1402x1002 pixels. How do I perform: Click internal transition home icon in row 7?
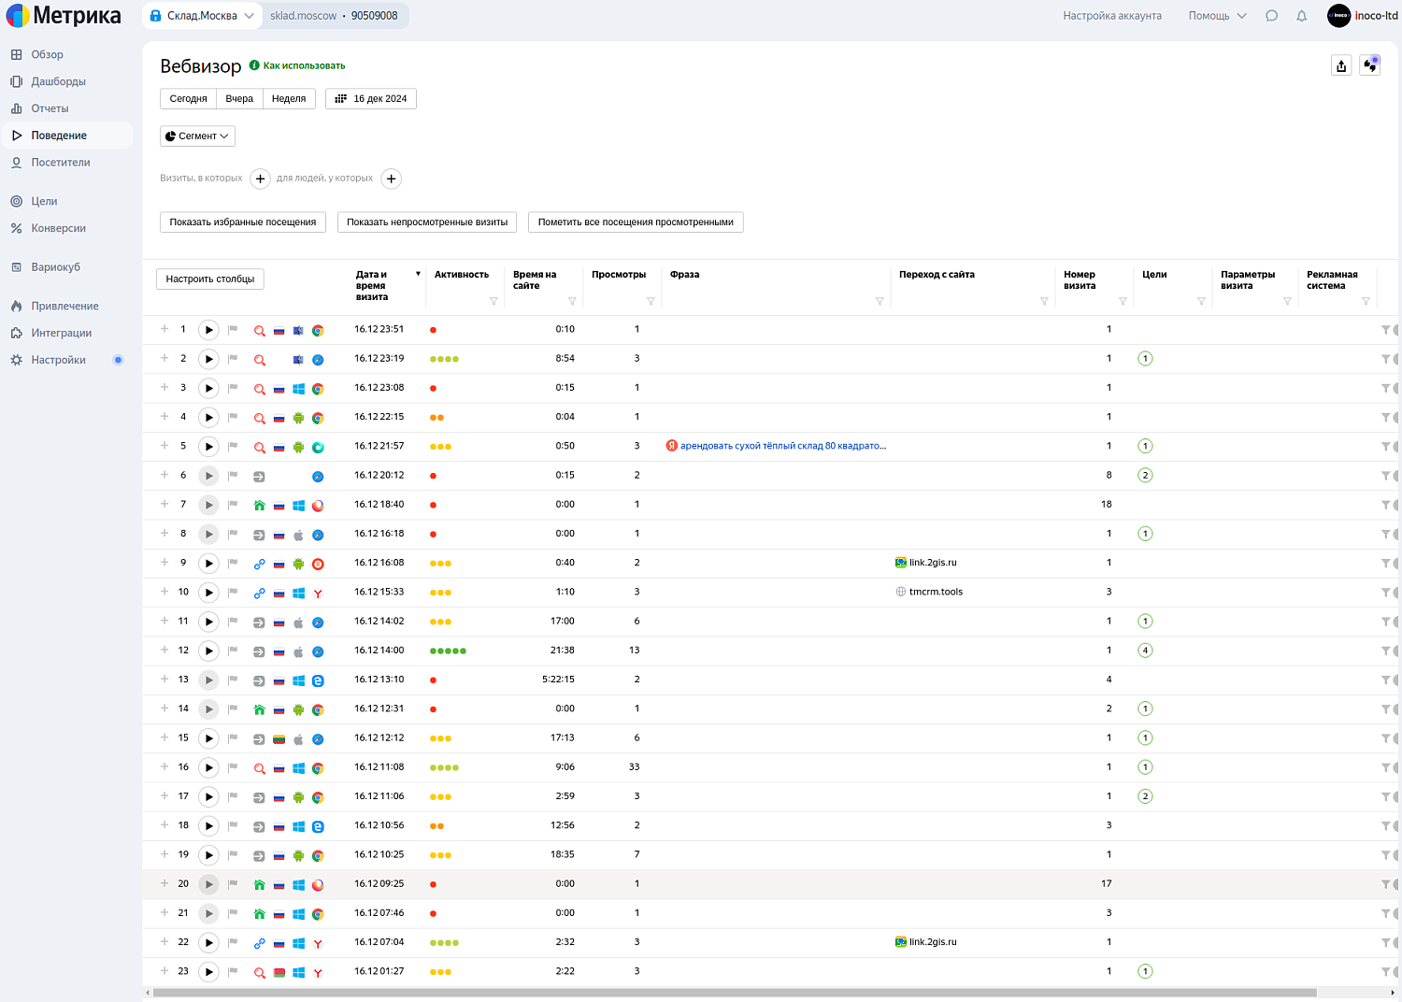(260, 506)
